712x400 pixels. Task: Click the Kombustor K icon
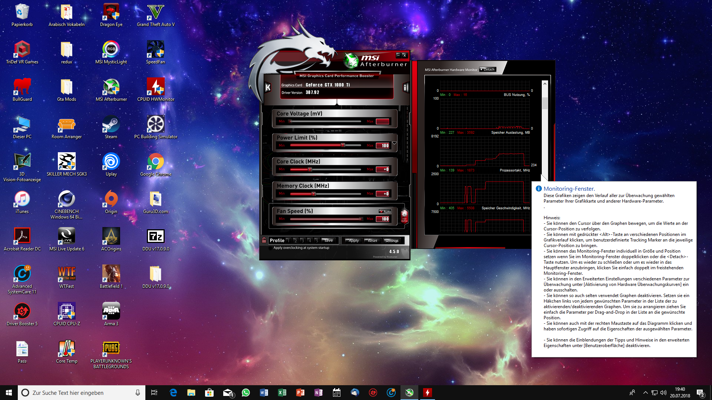coord(268,87)
